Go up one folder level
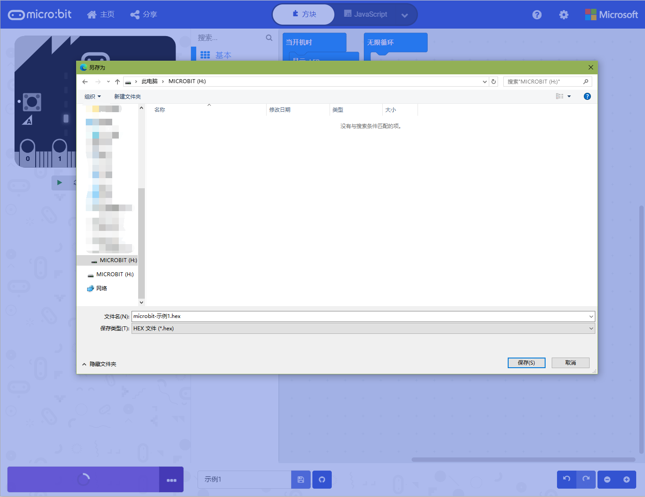The width and height of the screenshot is (645, 497). 117,82
